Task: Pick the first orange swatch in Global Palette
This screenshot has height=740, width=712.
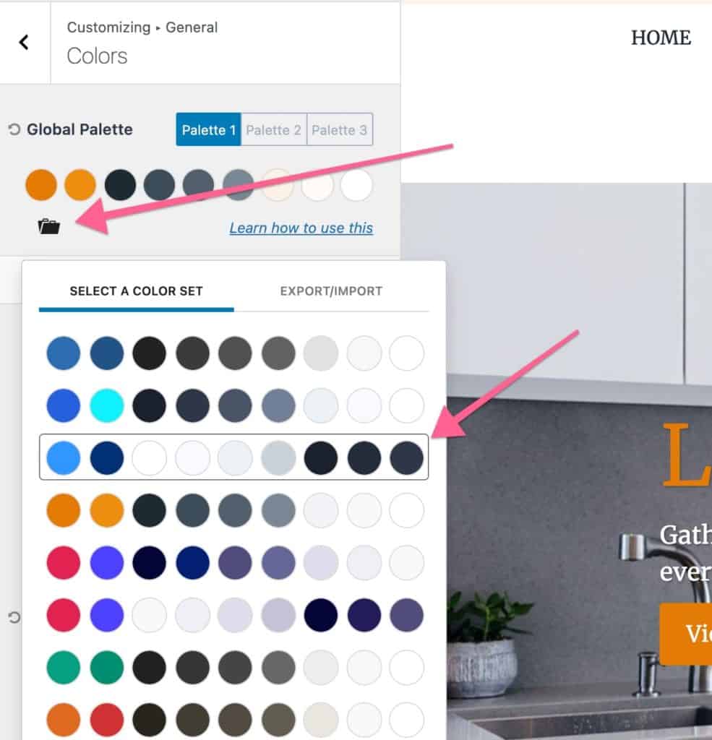Action: point(41,185)
